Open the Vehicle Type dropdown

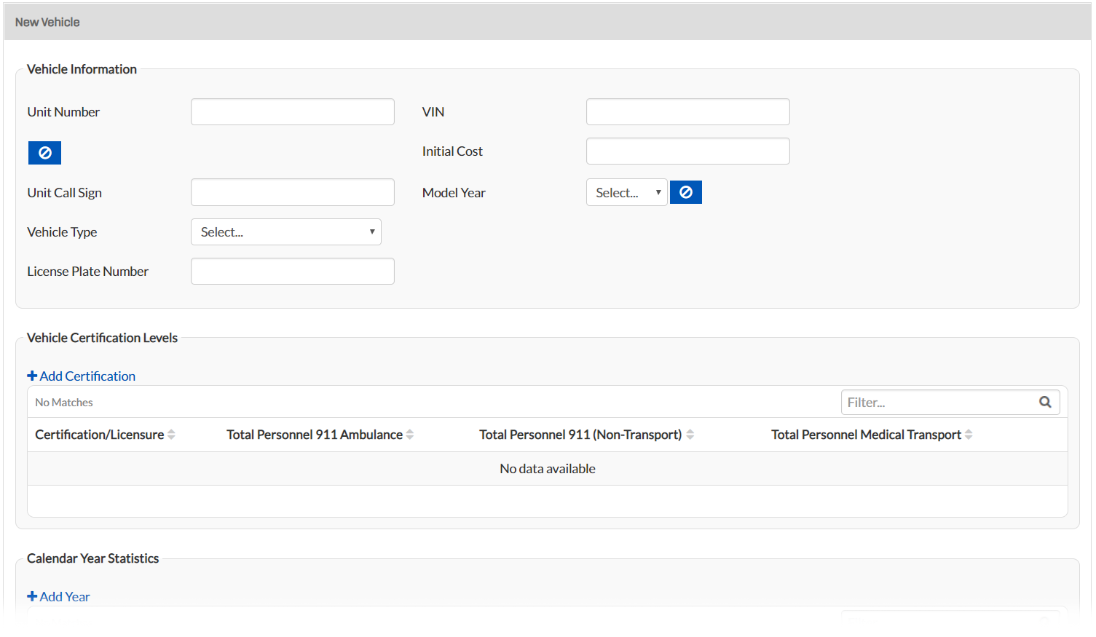285,232
